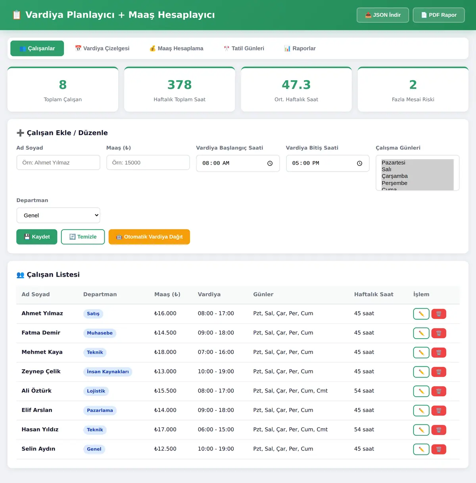Delete Selin Aydın using the trash icon
476x483 pixels.
click(439, 449)
